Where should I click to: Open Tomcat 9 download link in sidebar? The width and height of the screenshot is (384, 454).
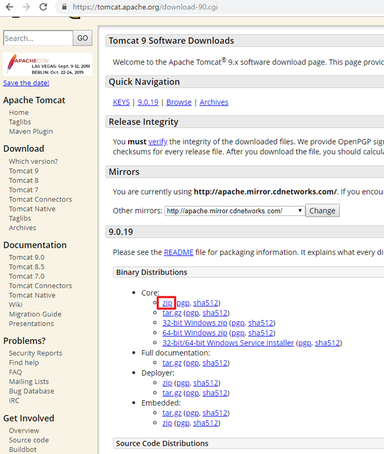pos(24,171)
